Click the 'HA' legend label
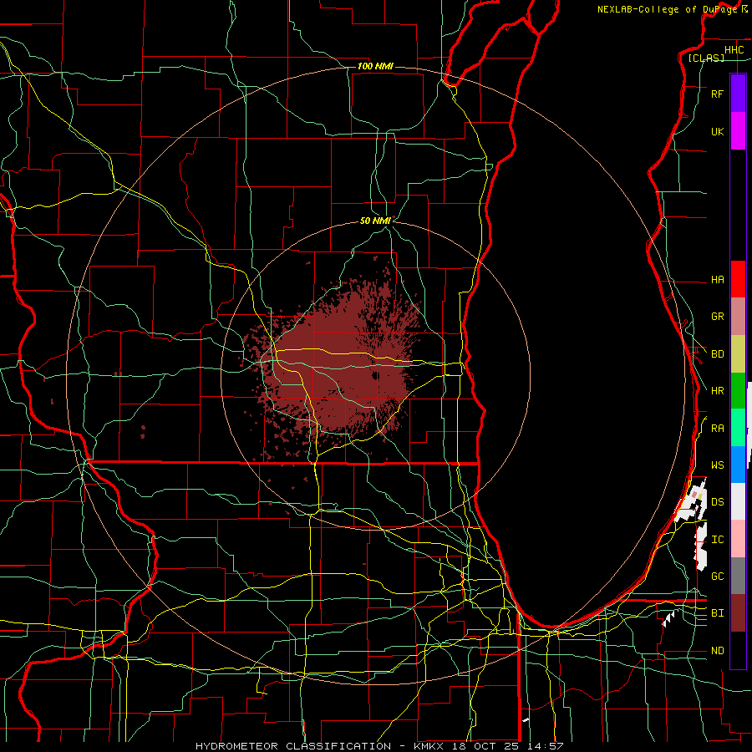Screen dimensions: 752x752 click(717, 280)
